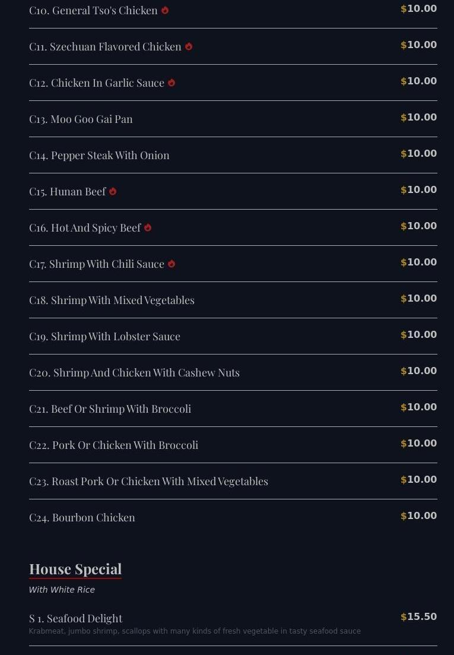This screenshot has width=454, height=655.
Task: Click the $10.00 price of Bourbon Chicken
Action: coord(418,516)
